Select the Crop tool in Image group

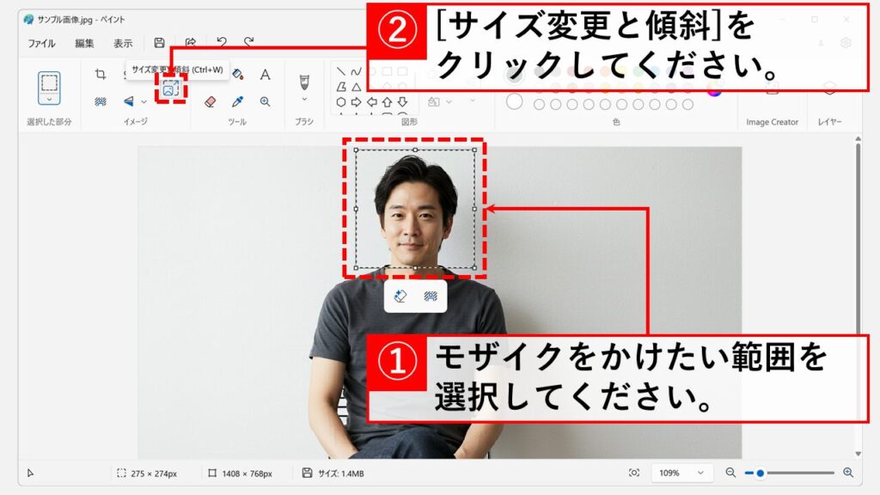[101, 75]
